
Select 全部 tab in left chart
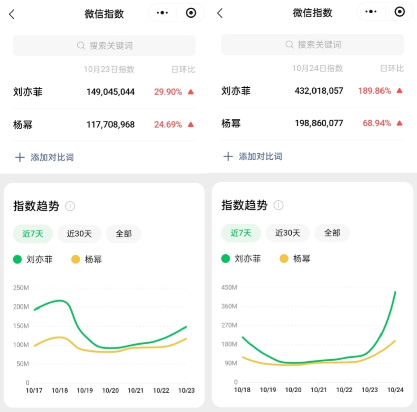pos(124,234)
